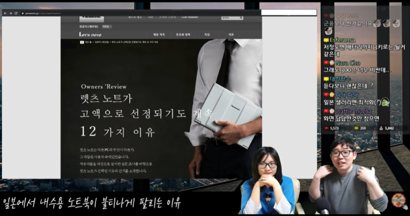This screenshot has height=216, width=410.
Task: Click the YouTube icon beside waffle mocha
Action: [x=326, y=111]
